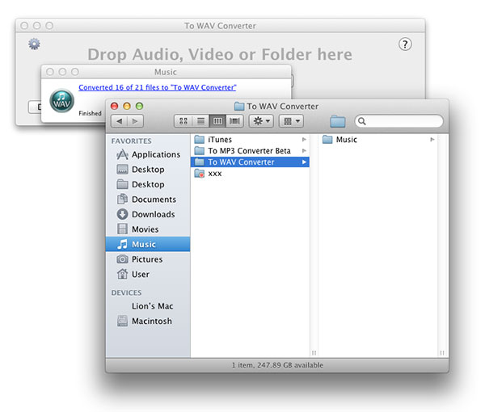Select the xxx folder

[x=250, y=174]
